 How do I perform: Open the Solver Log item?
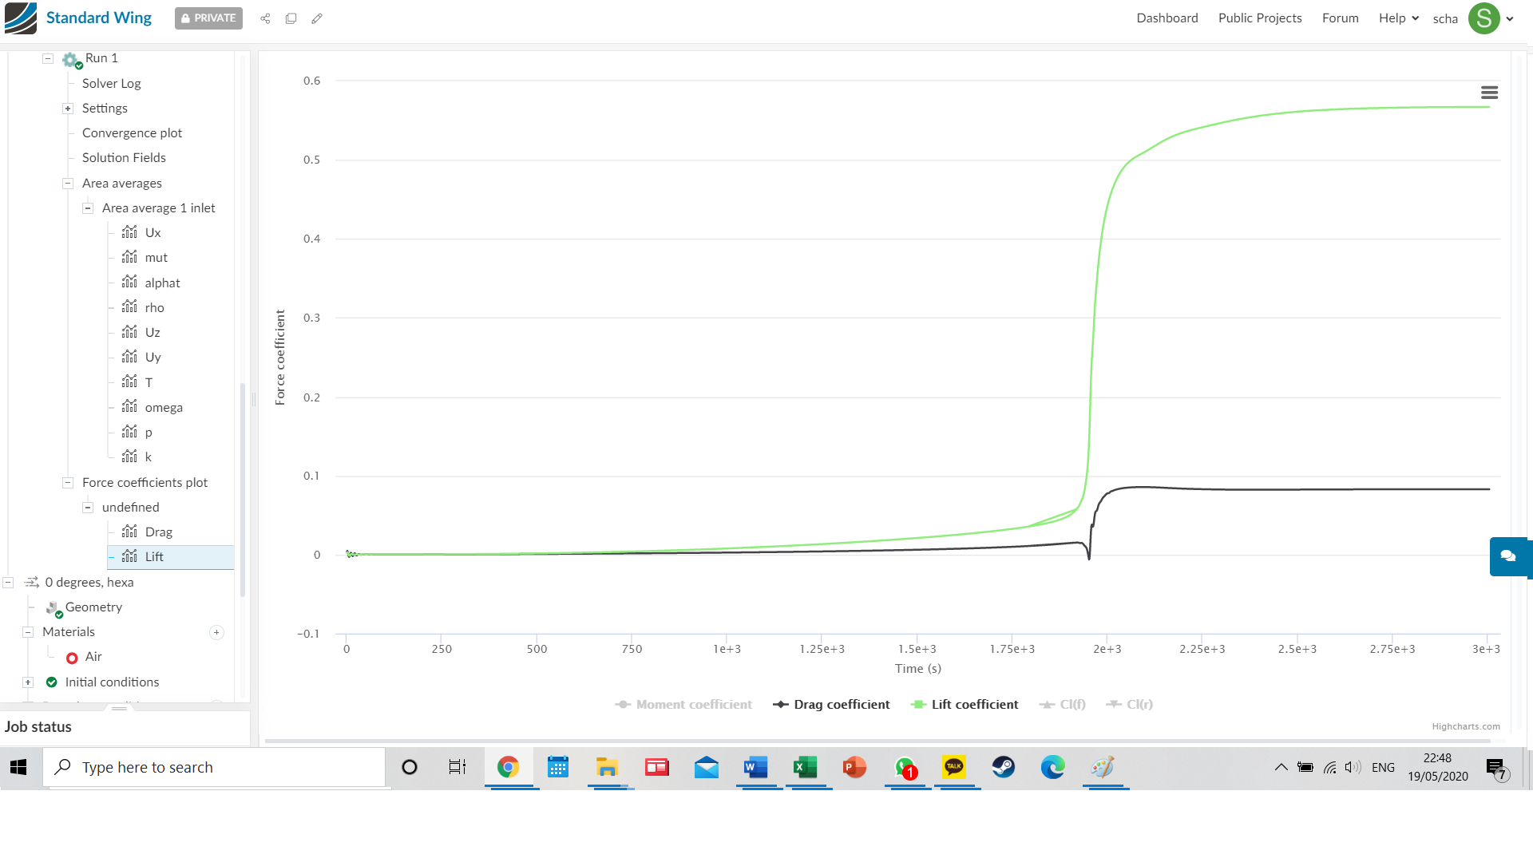click(111, 84)
